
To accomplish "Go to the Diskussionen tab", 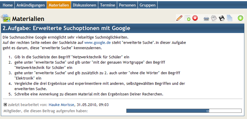I will [x=84, y=5].
